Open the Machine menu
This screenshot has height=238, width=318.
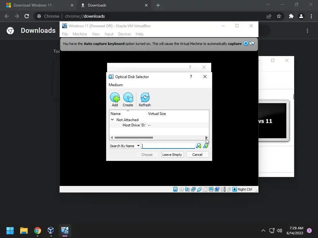tap(80, 34)
